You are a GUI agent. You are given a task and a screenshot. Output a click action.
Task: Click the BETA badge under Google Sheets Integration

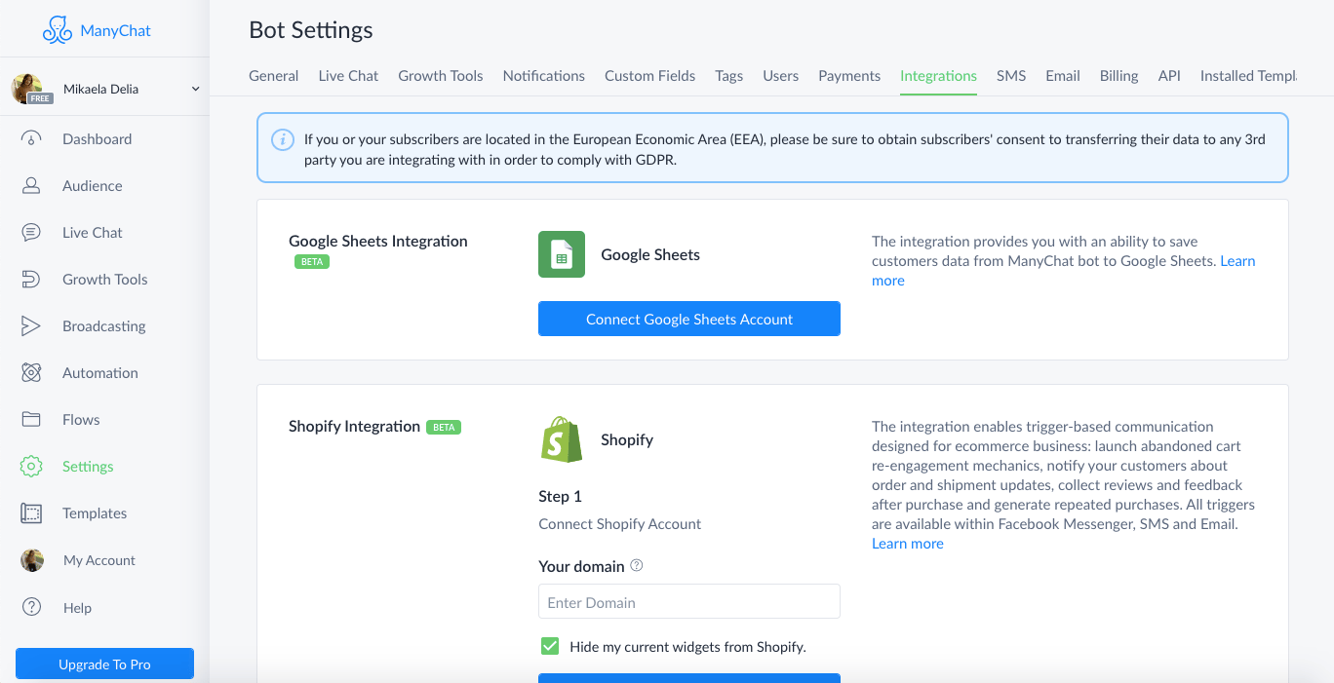312,262
